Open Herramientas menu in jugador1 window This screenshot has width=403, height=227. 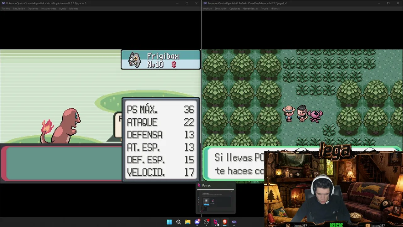click(x=250, y=9)
